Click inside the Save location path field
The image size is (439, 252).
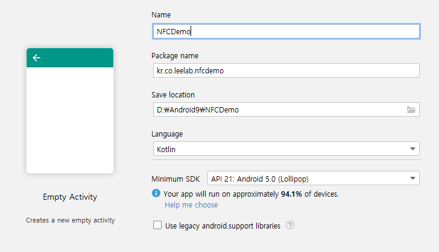[x=277, y=109]
